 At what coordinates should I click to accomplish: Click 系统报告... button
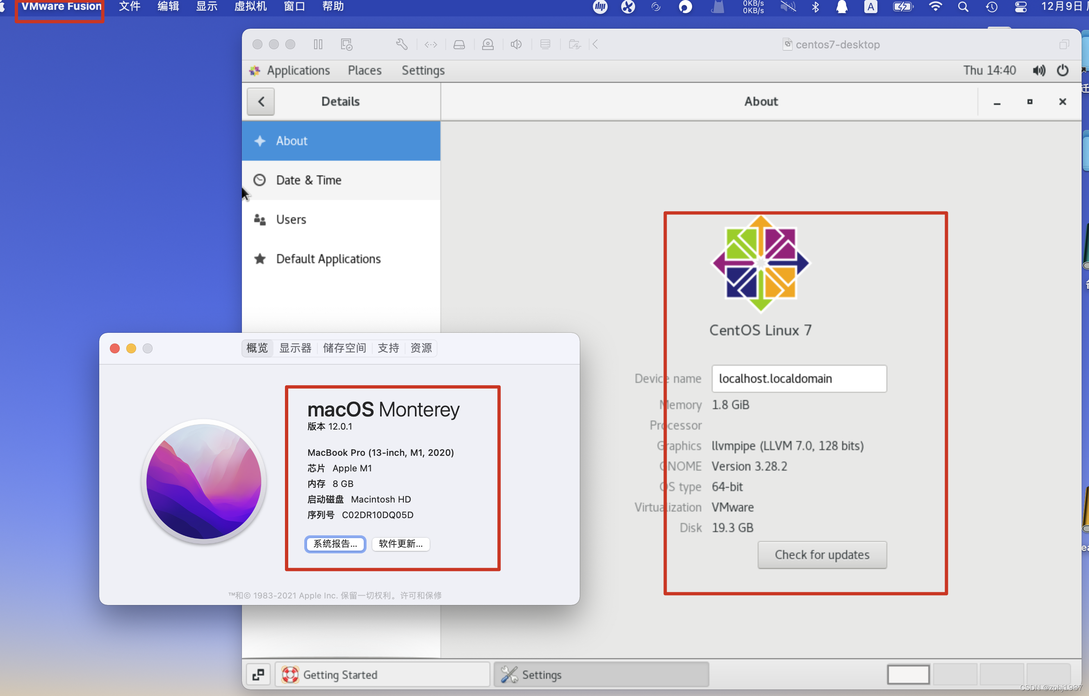(x=335, y=544)
